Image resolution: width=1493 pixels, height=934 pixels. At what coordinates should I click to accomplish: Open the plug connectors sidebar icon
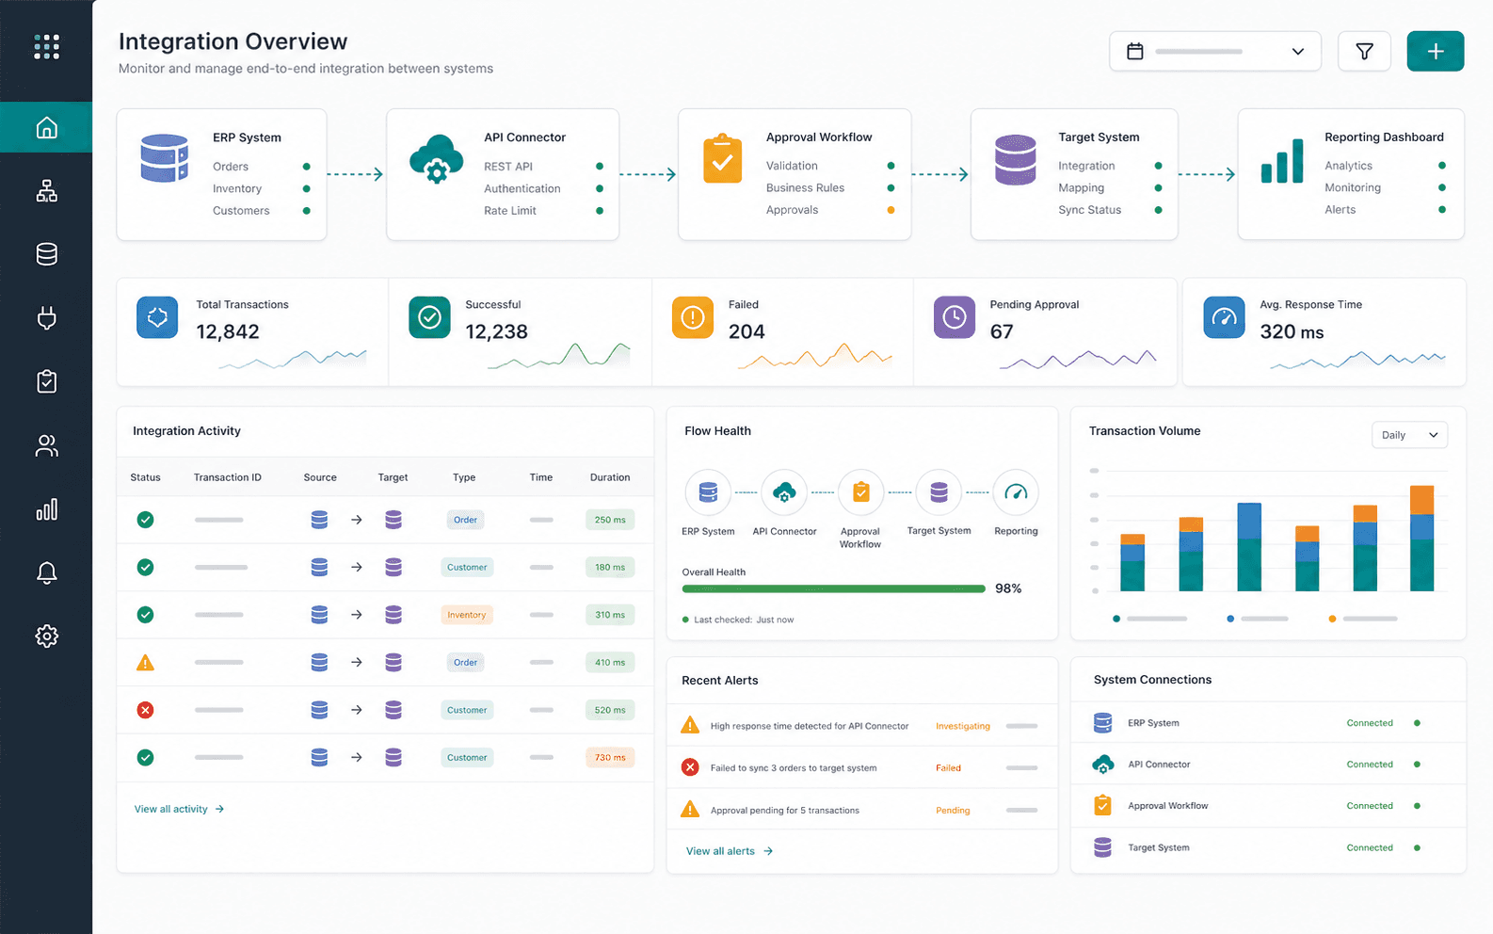46,318
